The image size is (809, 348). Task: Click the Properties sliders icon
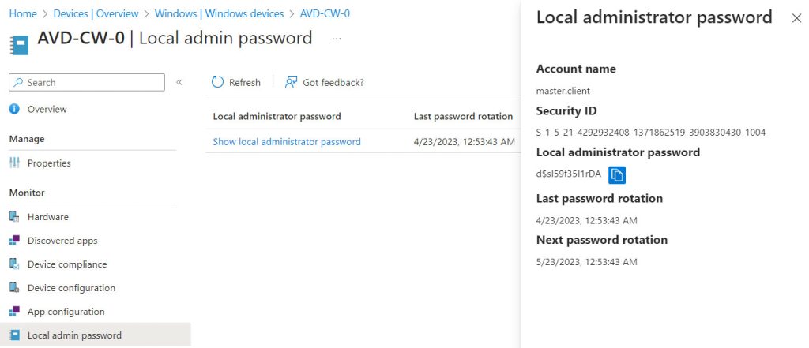(14, 163)
